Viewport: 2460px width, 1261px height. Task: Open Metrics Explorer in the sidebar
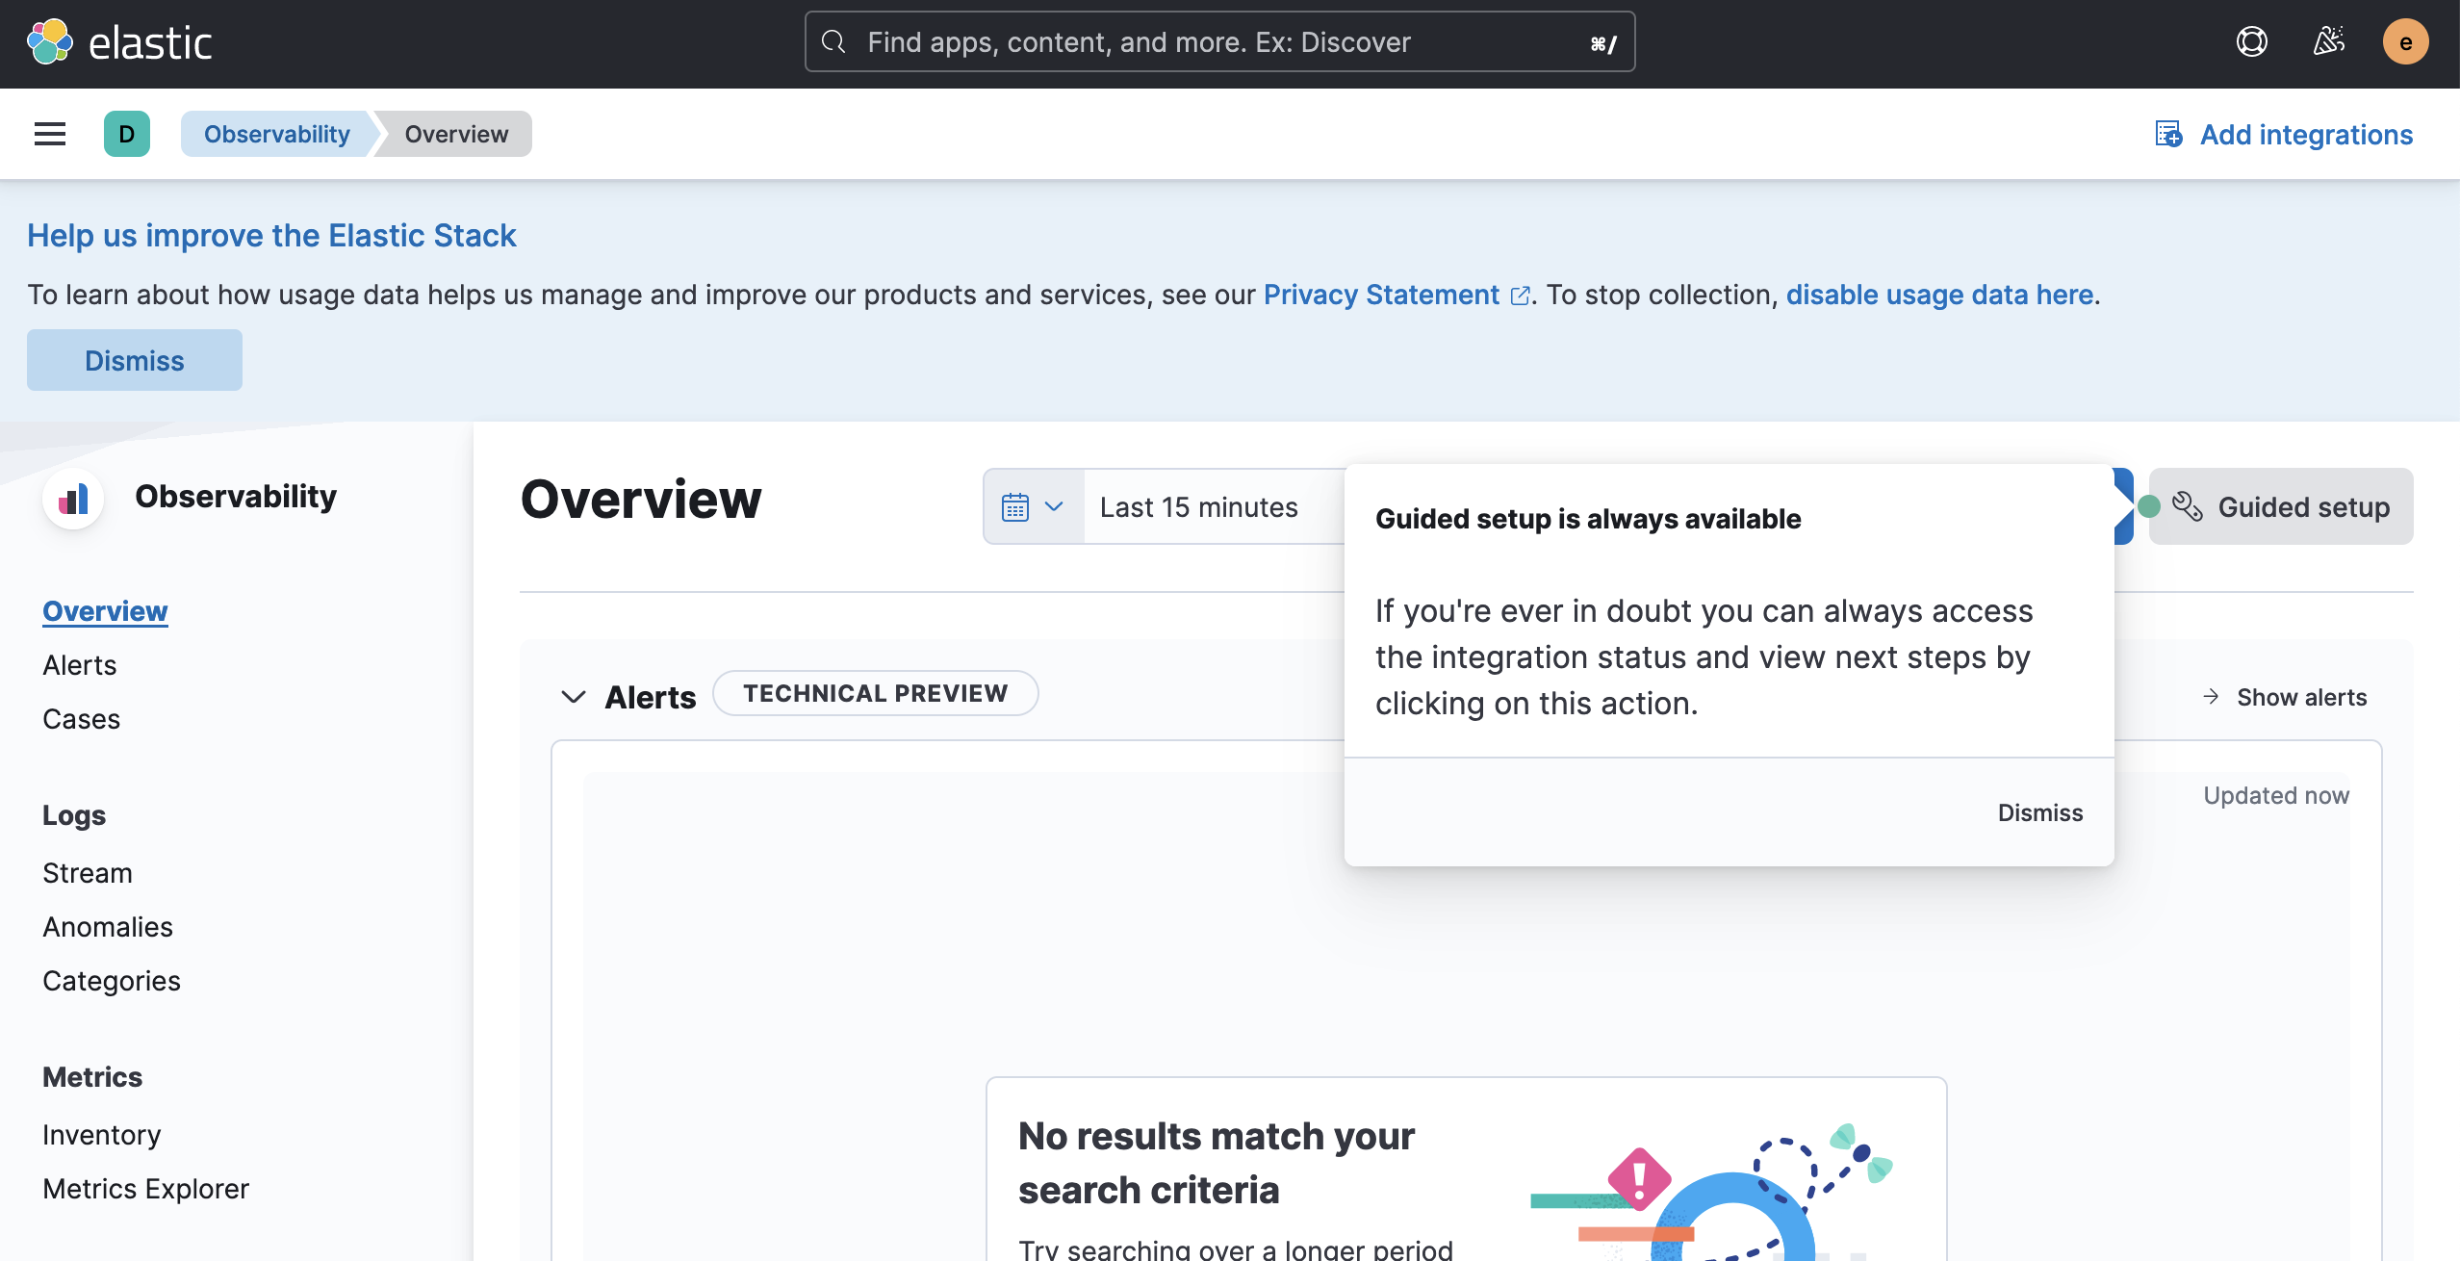146,1189
